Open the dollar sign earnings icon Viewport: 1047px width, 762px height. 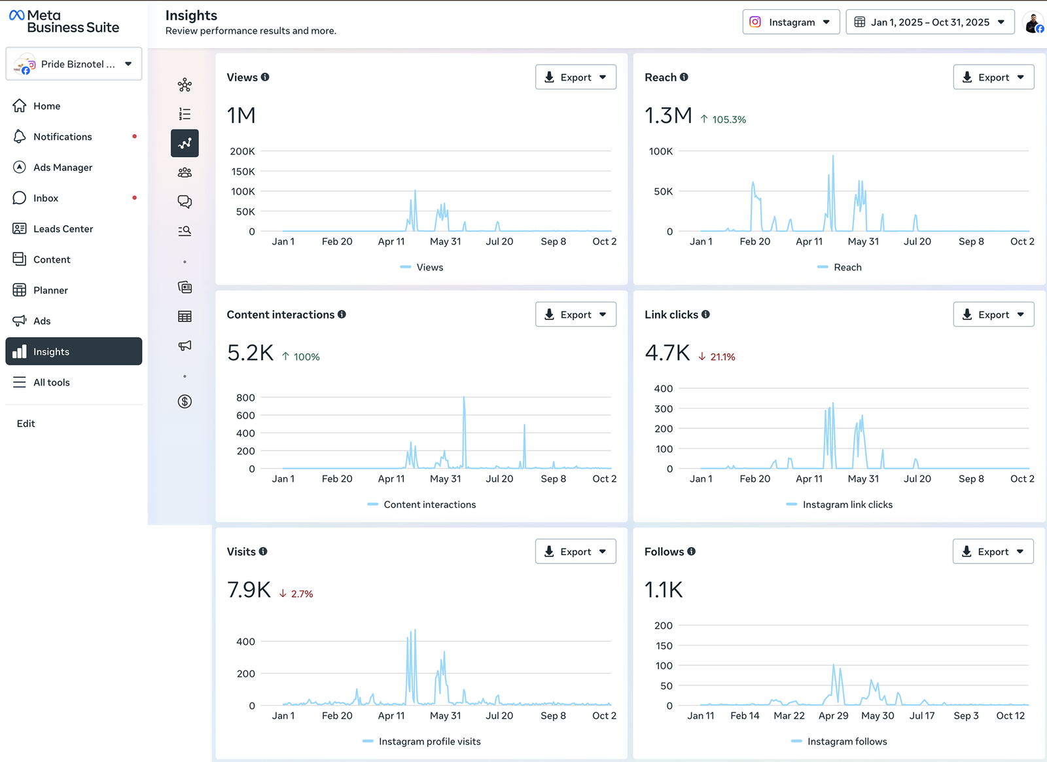pos(185,401)
